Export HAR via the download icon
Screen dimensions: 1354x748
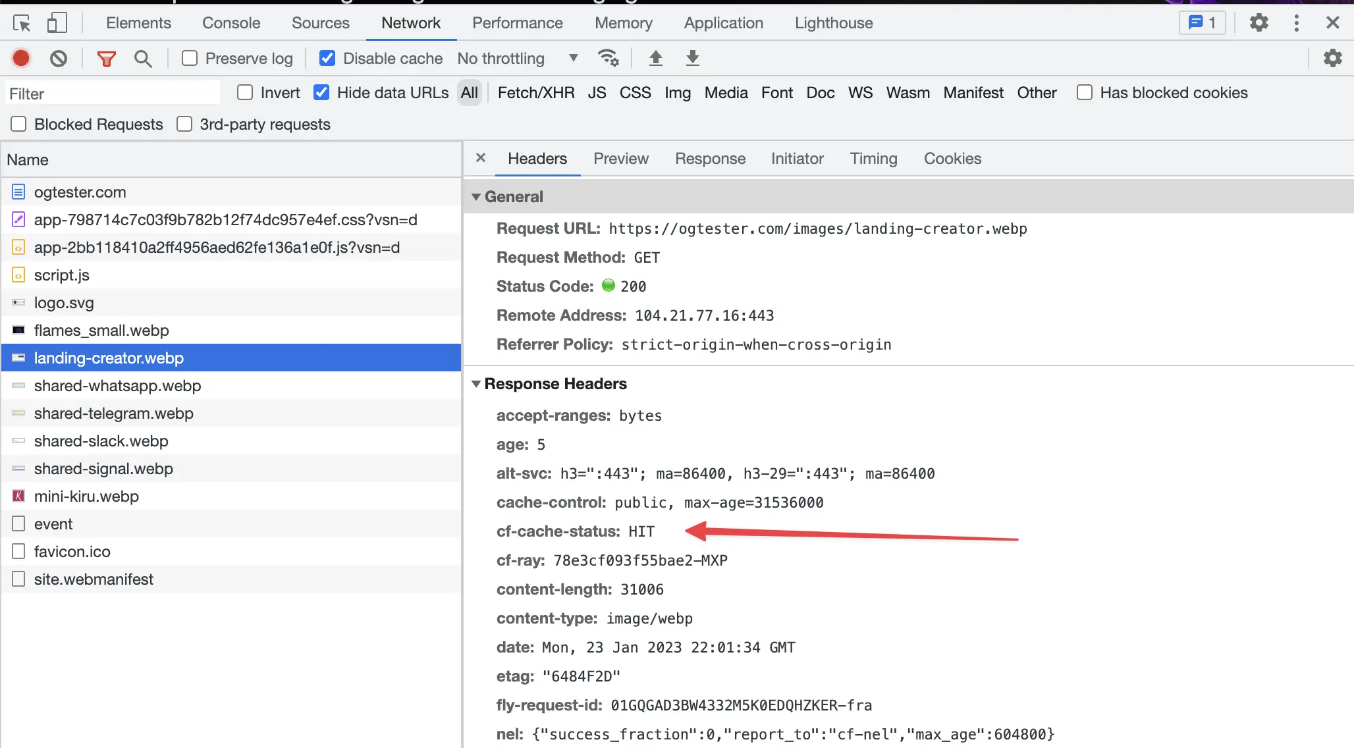tap(692, 58)
